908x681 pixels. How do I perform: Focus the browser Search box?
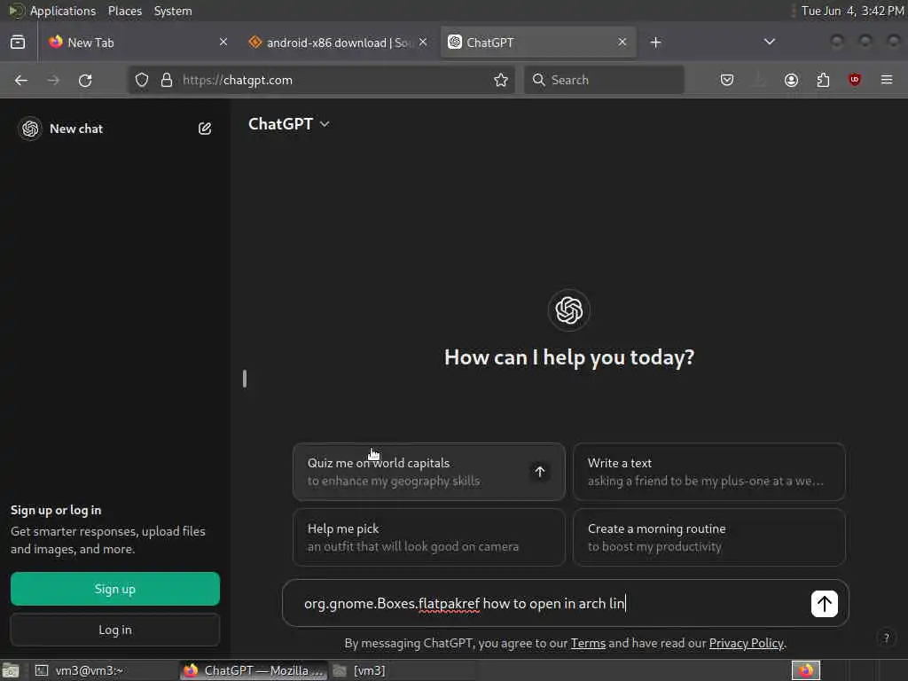pos(604,80)
